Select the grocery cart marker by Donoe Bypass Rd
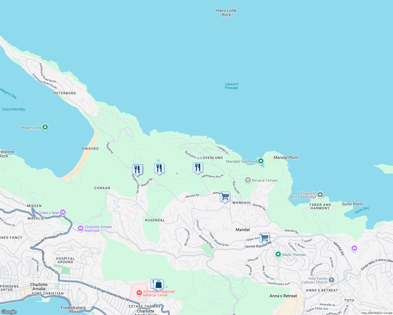Image resolution: width=393 pixels, height=315 pixels. (x=264, y=238)
